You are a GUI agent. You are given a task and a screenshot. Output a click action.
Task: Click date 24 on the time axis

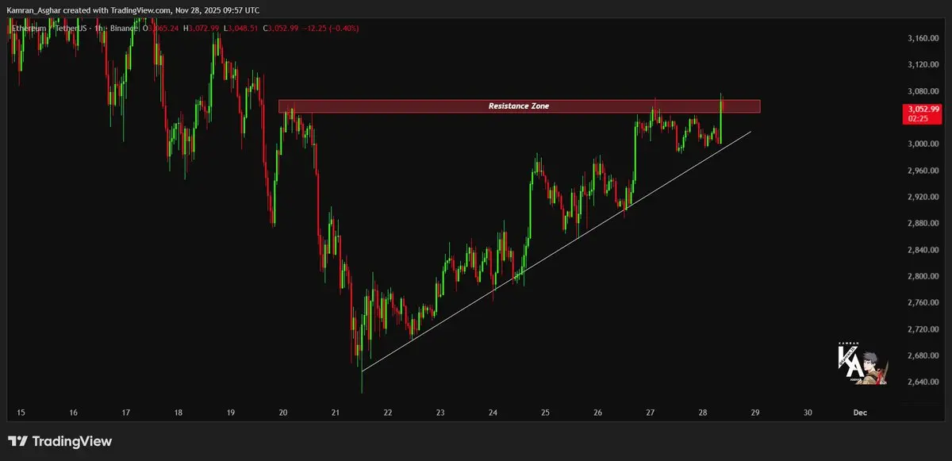pos(493,413)
